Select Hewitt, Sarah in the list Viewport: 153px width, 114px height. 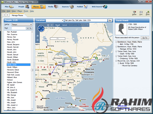[x=19, y=65]
